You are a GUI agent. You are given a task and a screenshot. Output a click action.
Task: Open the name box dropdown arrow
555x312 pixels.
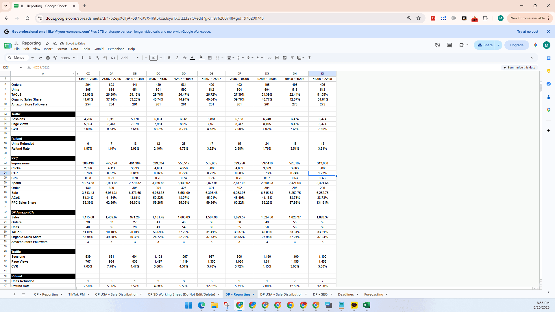click(x=21, y=68)
